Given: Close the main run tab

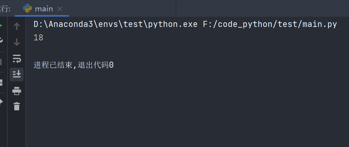Looking at the screenshot, I should pos(60,9).
